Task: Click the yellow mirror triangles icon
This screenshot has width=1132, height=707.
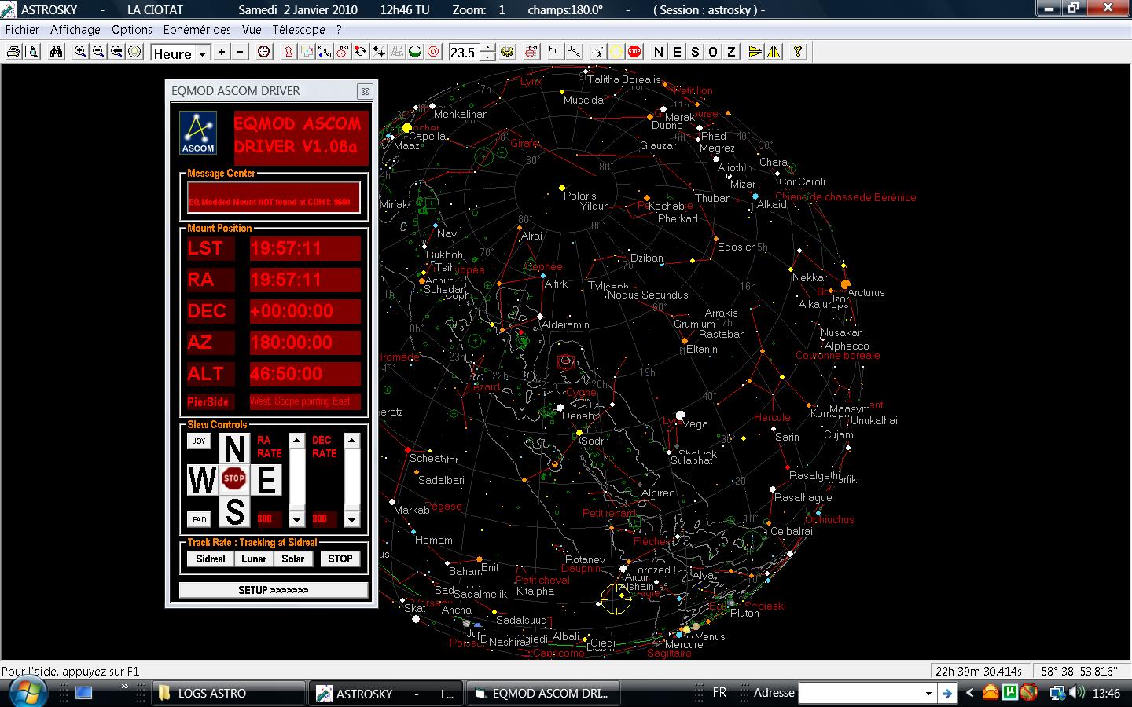Action: (774, 52)
